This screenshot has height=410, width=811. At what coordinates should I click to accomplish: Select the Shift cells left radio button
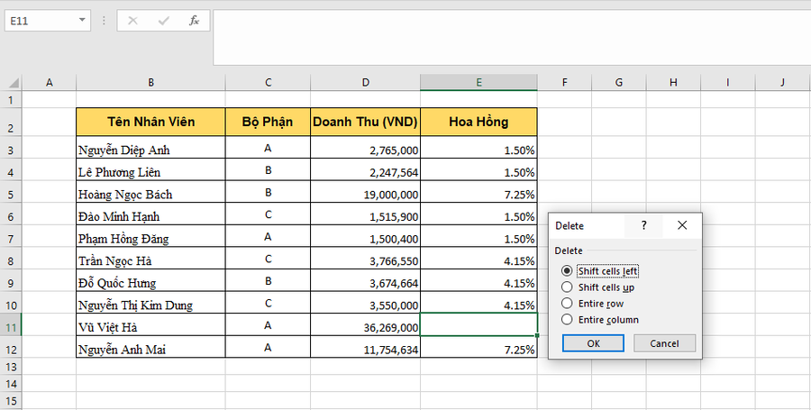click(567, 271)
